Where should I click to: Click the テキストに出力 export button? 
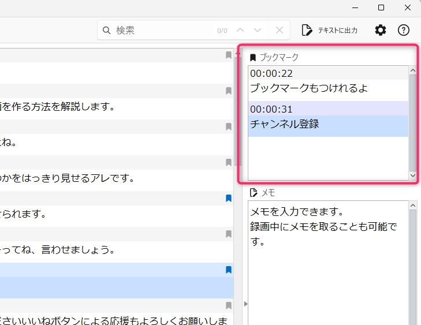coord(330,30)
